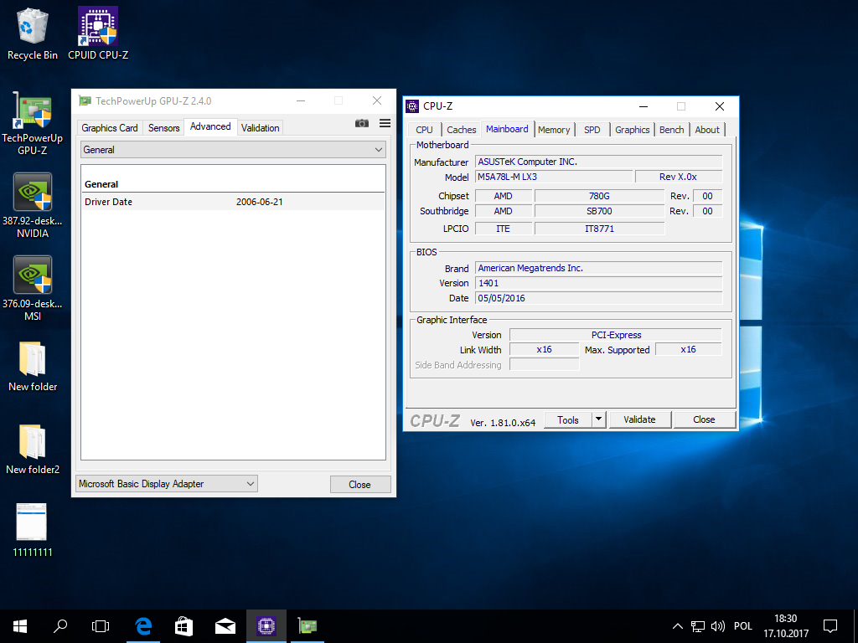This screenshot has width=858, height=643.
Task: Select the 11111111 file on the desktop
Action: (33, 530)
